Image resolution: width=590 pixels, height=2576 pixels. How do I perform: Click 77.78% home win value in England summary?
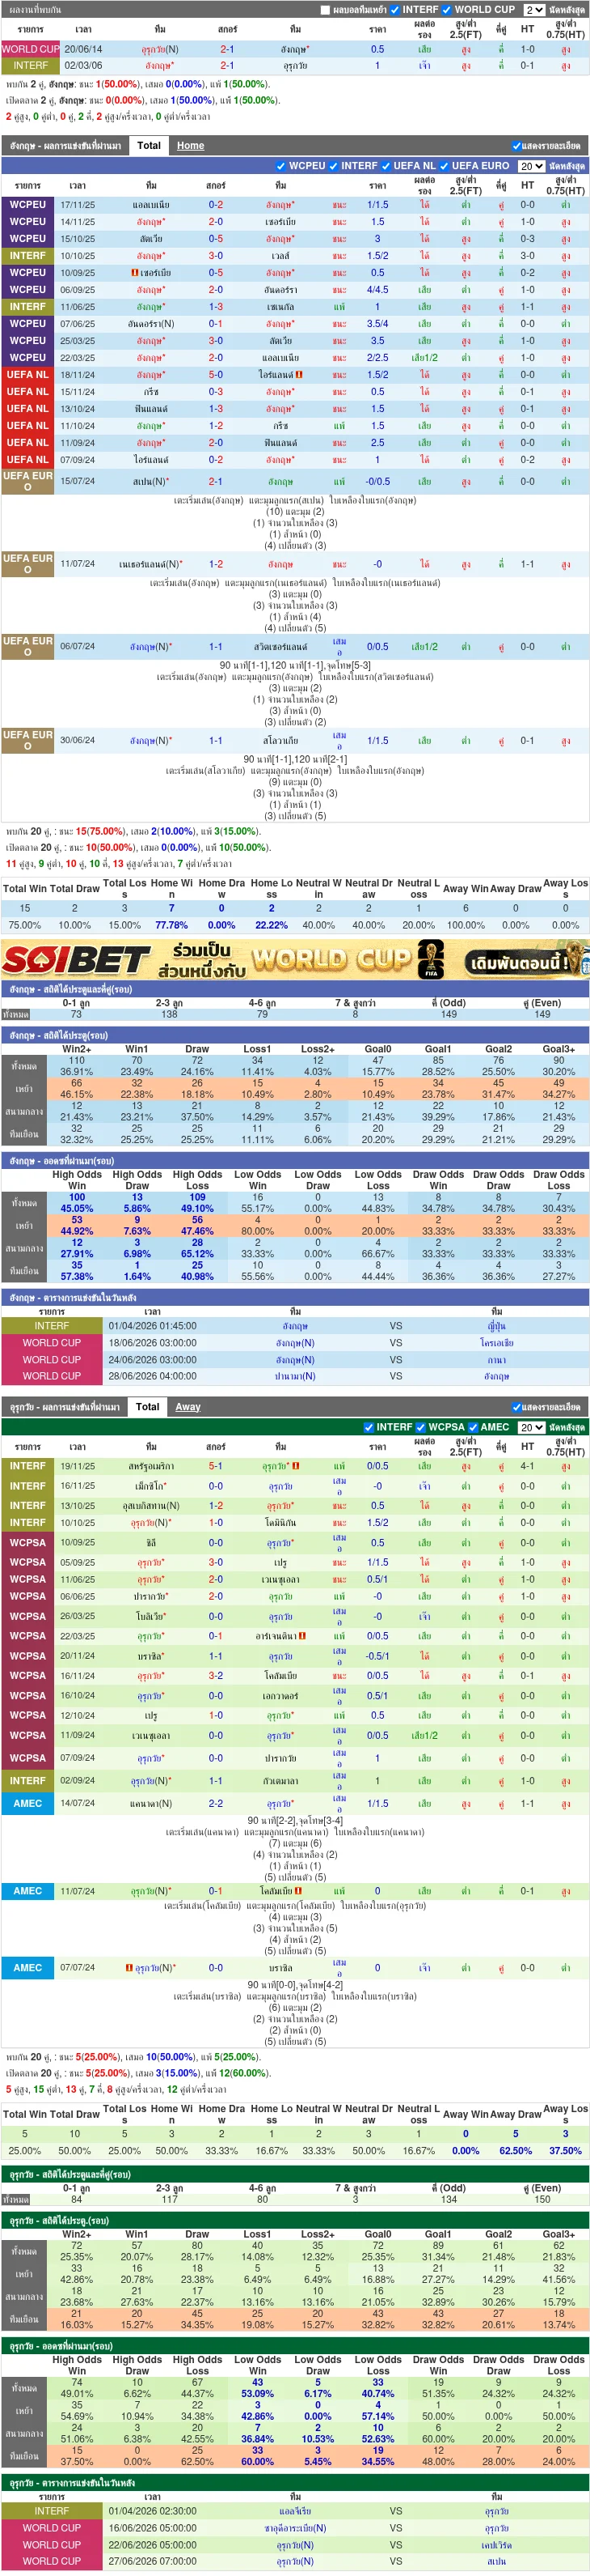(x=171, y=925)
